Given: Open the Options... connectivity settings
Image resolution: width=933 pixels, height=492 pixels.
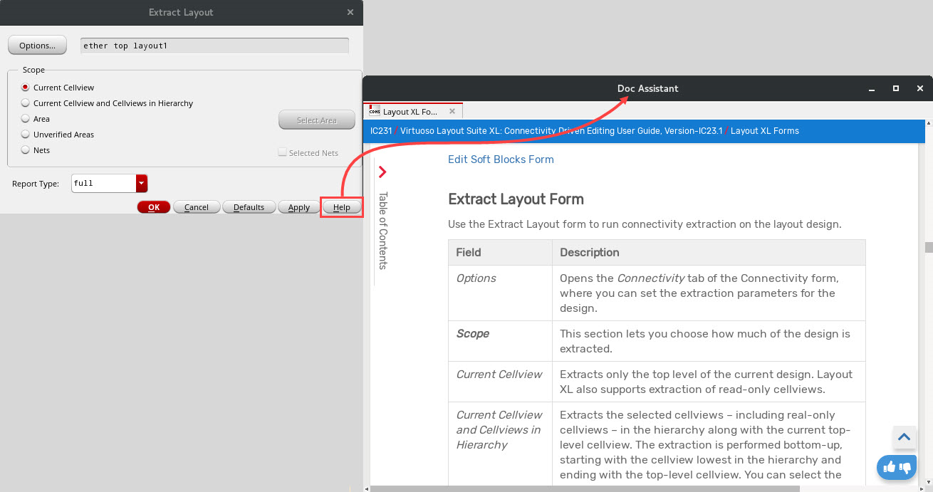Looking at the screenshot, I should point(37,45).
